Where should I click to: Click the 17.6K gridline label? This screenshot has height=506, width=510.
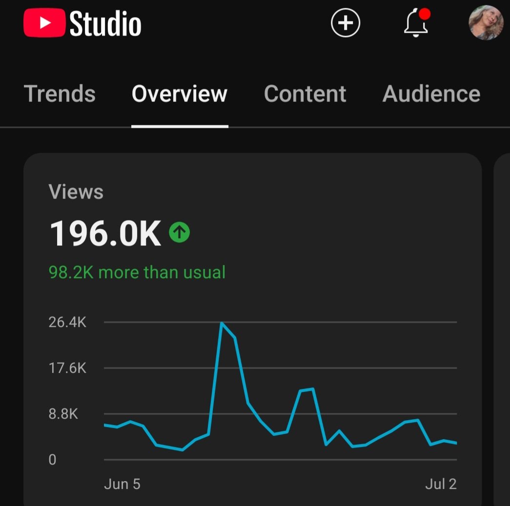(x=68, y=368)
